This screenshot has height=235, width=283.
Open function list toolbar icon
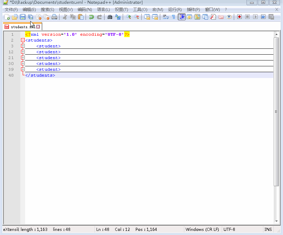[x=213, y=17]
